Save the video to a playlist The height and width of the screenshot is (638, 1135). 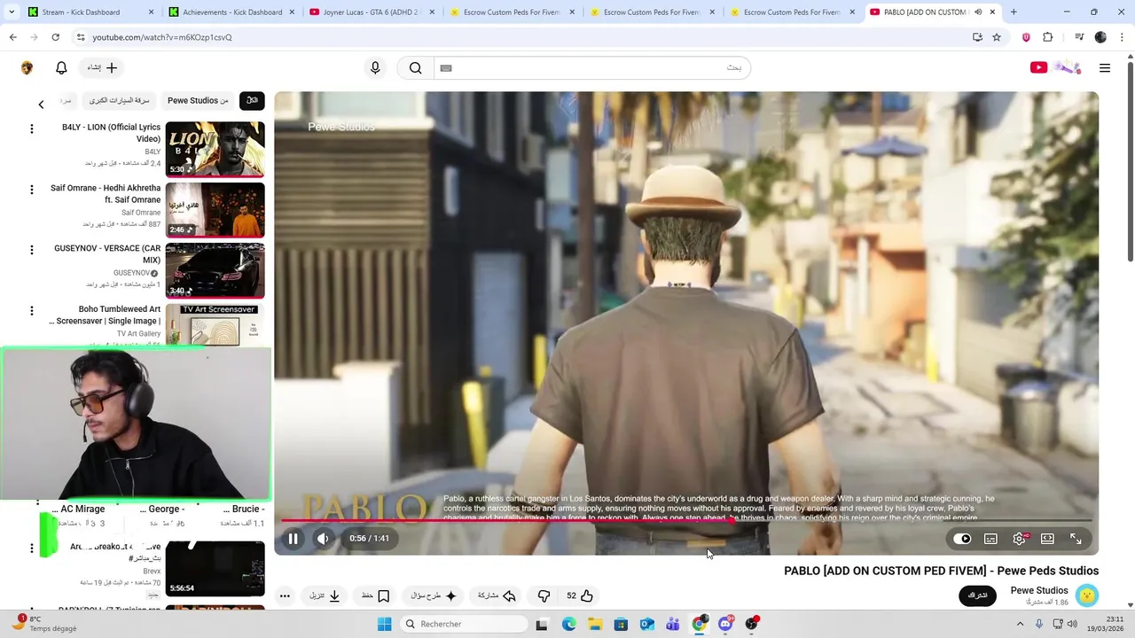[x=375, y=596]
